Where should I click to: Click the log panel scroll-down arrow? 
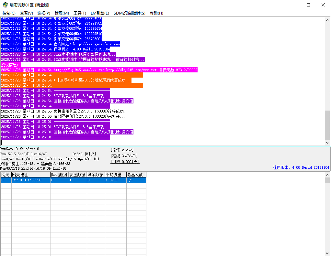tap(327, 143)
